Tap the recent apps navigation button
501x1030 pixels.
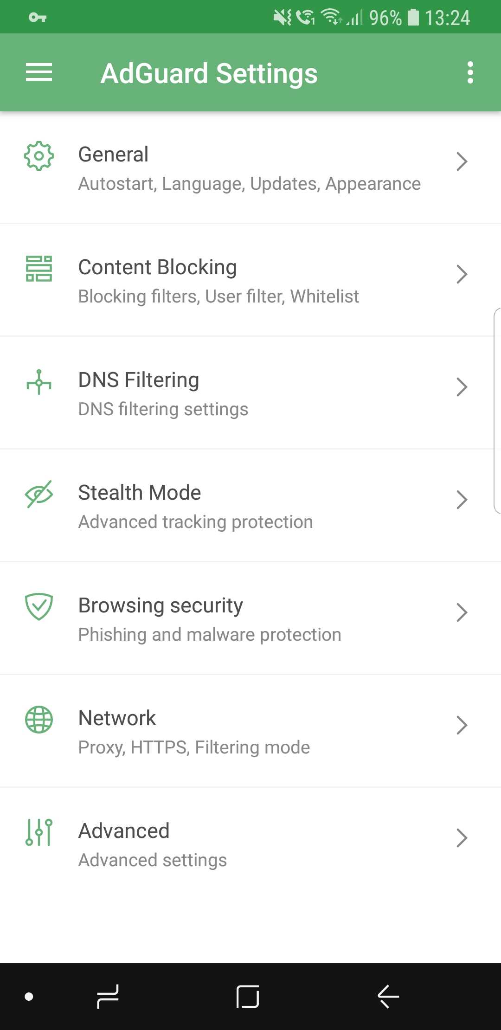(x=108, y=996)
